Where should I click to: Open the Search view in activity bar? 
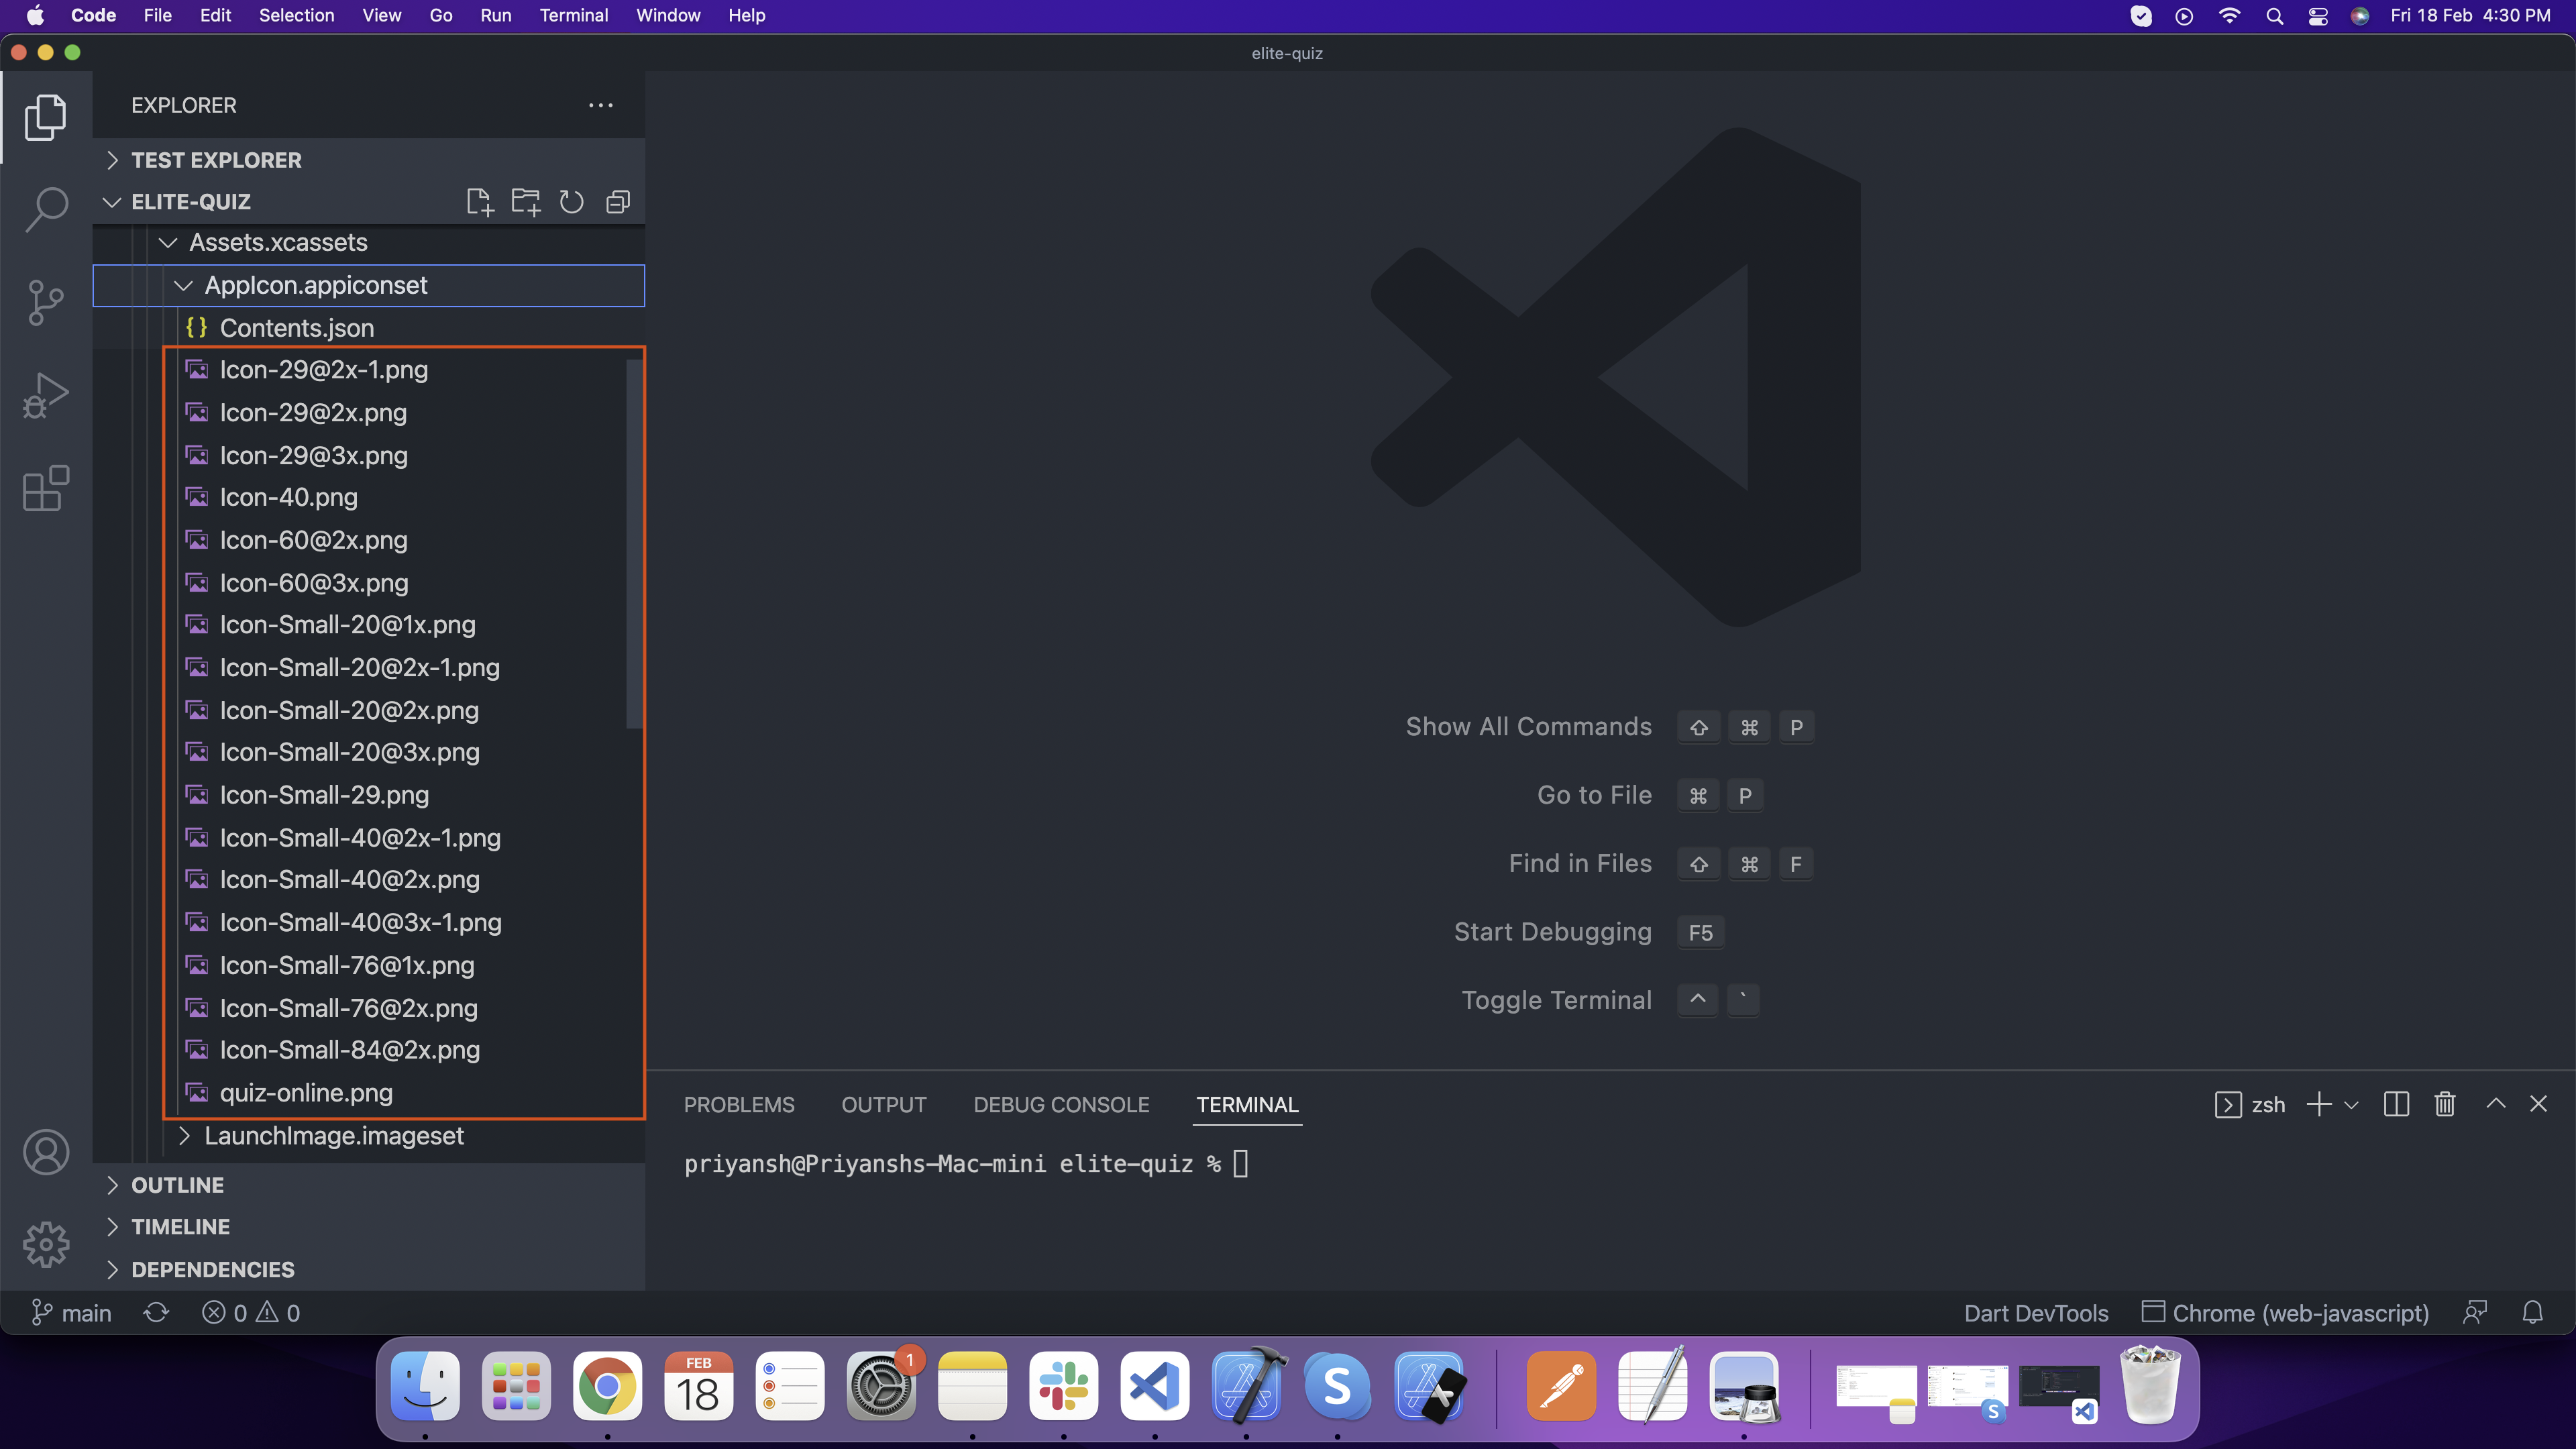tap(46, 209)
